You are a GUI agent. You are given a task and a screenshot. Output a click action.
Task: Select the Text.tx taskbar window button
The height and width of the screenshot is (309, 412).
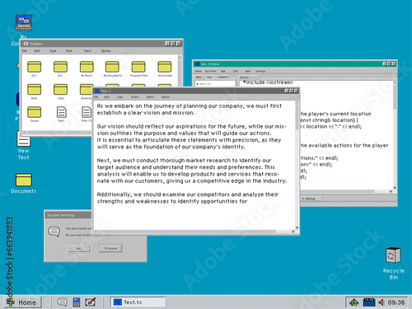(x=138, y=302)
